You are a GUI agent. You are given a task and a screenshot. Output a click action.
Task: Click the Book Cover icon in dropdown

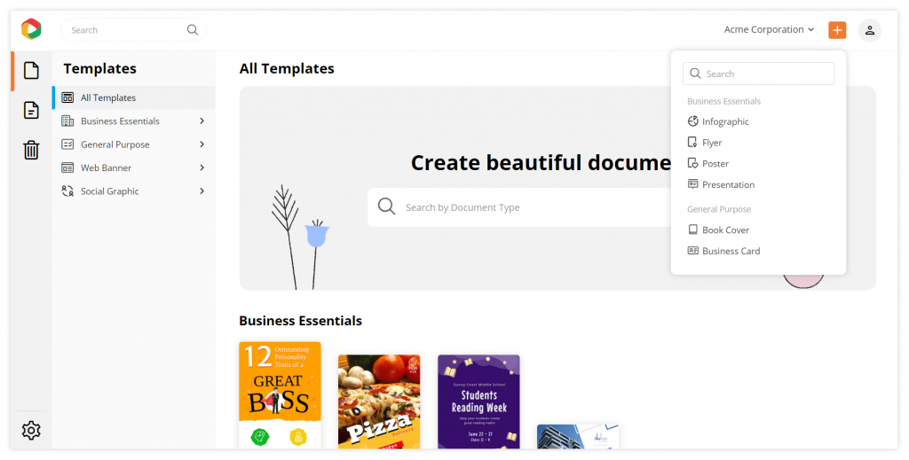point(692,230)
